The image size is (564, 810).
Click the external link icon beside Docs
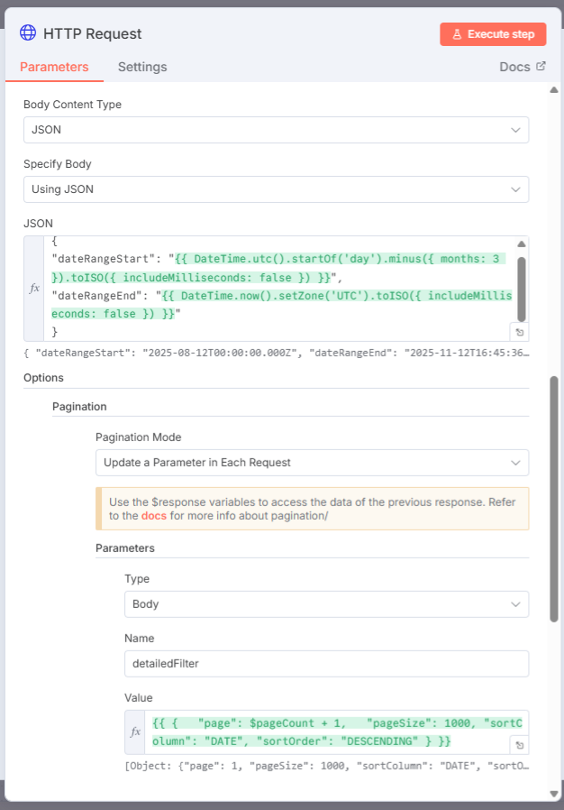point(541,66)
